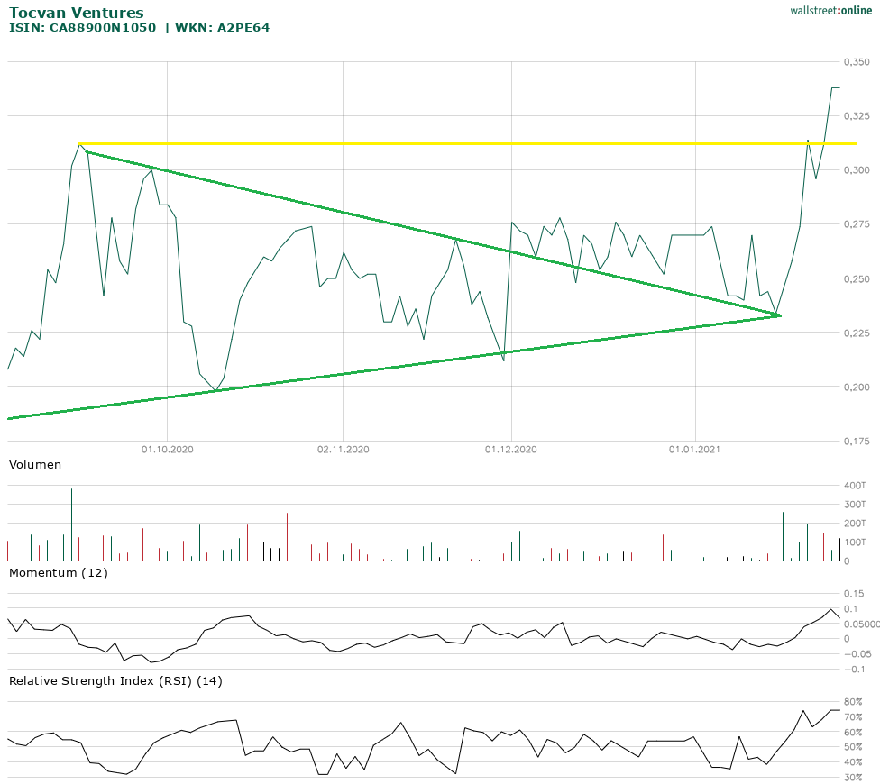Viewport: 880px width, 784px height.
Task: Click the descending green trendline
Action: (432, 234)
